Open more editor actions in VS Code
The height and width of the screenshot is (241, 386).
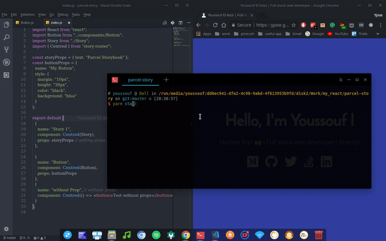tap(189, 23)
